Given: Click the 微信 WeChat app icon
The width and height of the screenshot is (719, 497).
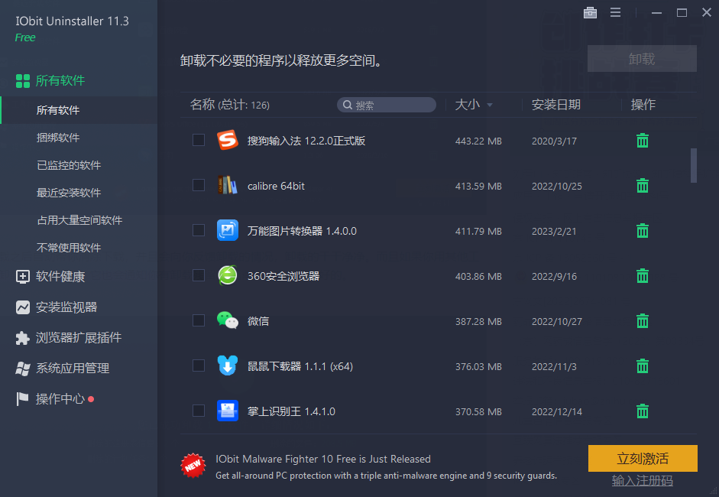Looking at the screenshot, I should [228, 320].
